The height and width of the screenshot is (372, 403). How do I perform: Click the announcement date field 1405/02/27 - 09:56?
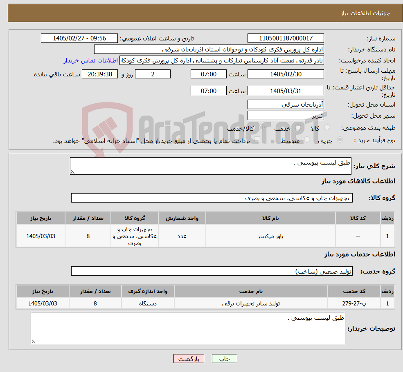[79, 38]
